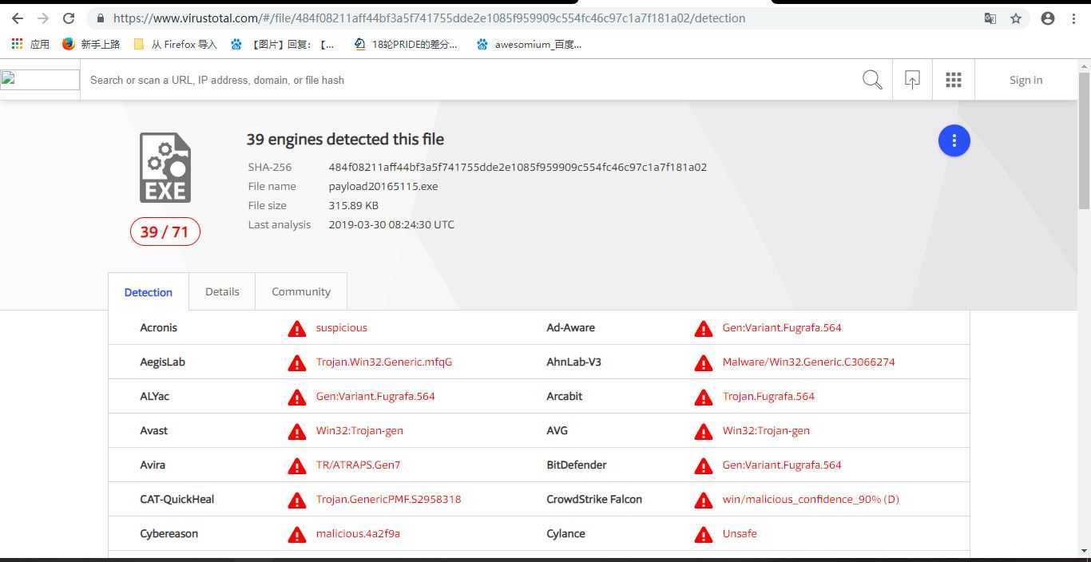Click the warning icon in AhnLab-V3 row
1091x562 pixels.
[704, 362]
